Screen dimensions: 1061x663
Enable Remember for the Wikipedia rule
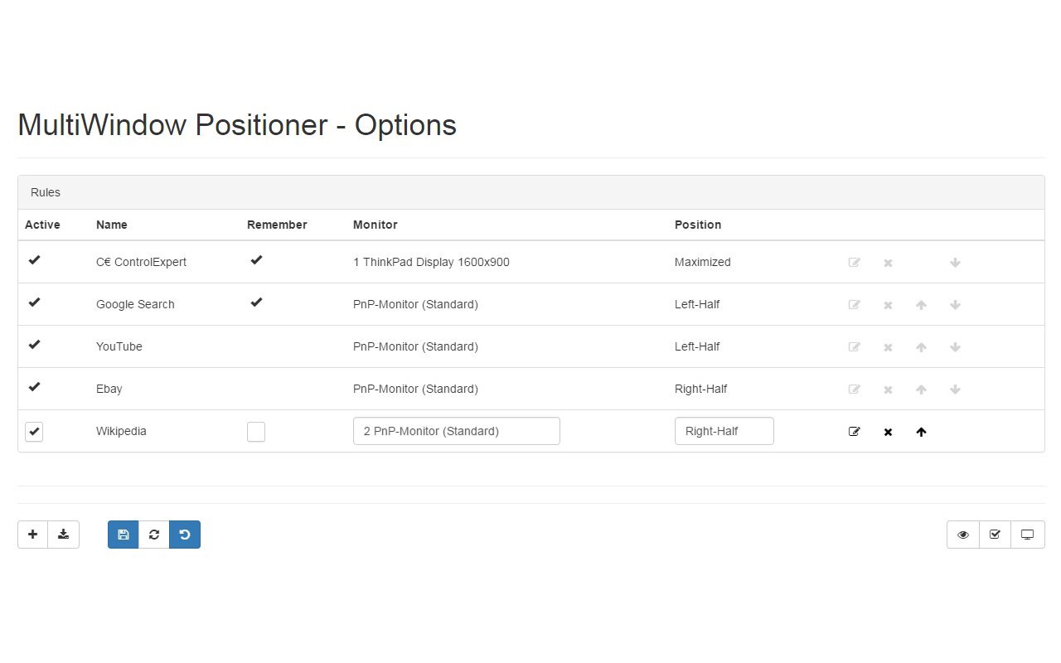256,431
